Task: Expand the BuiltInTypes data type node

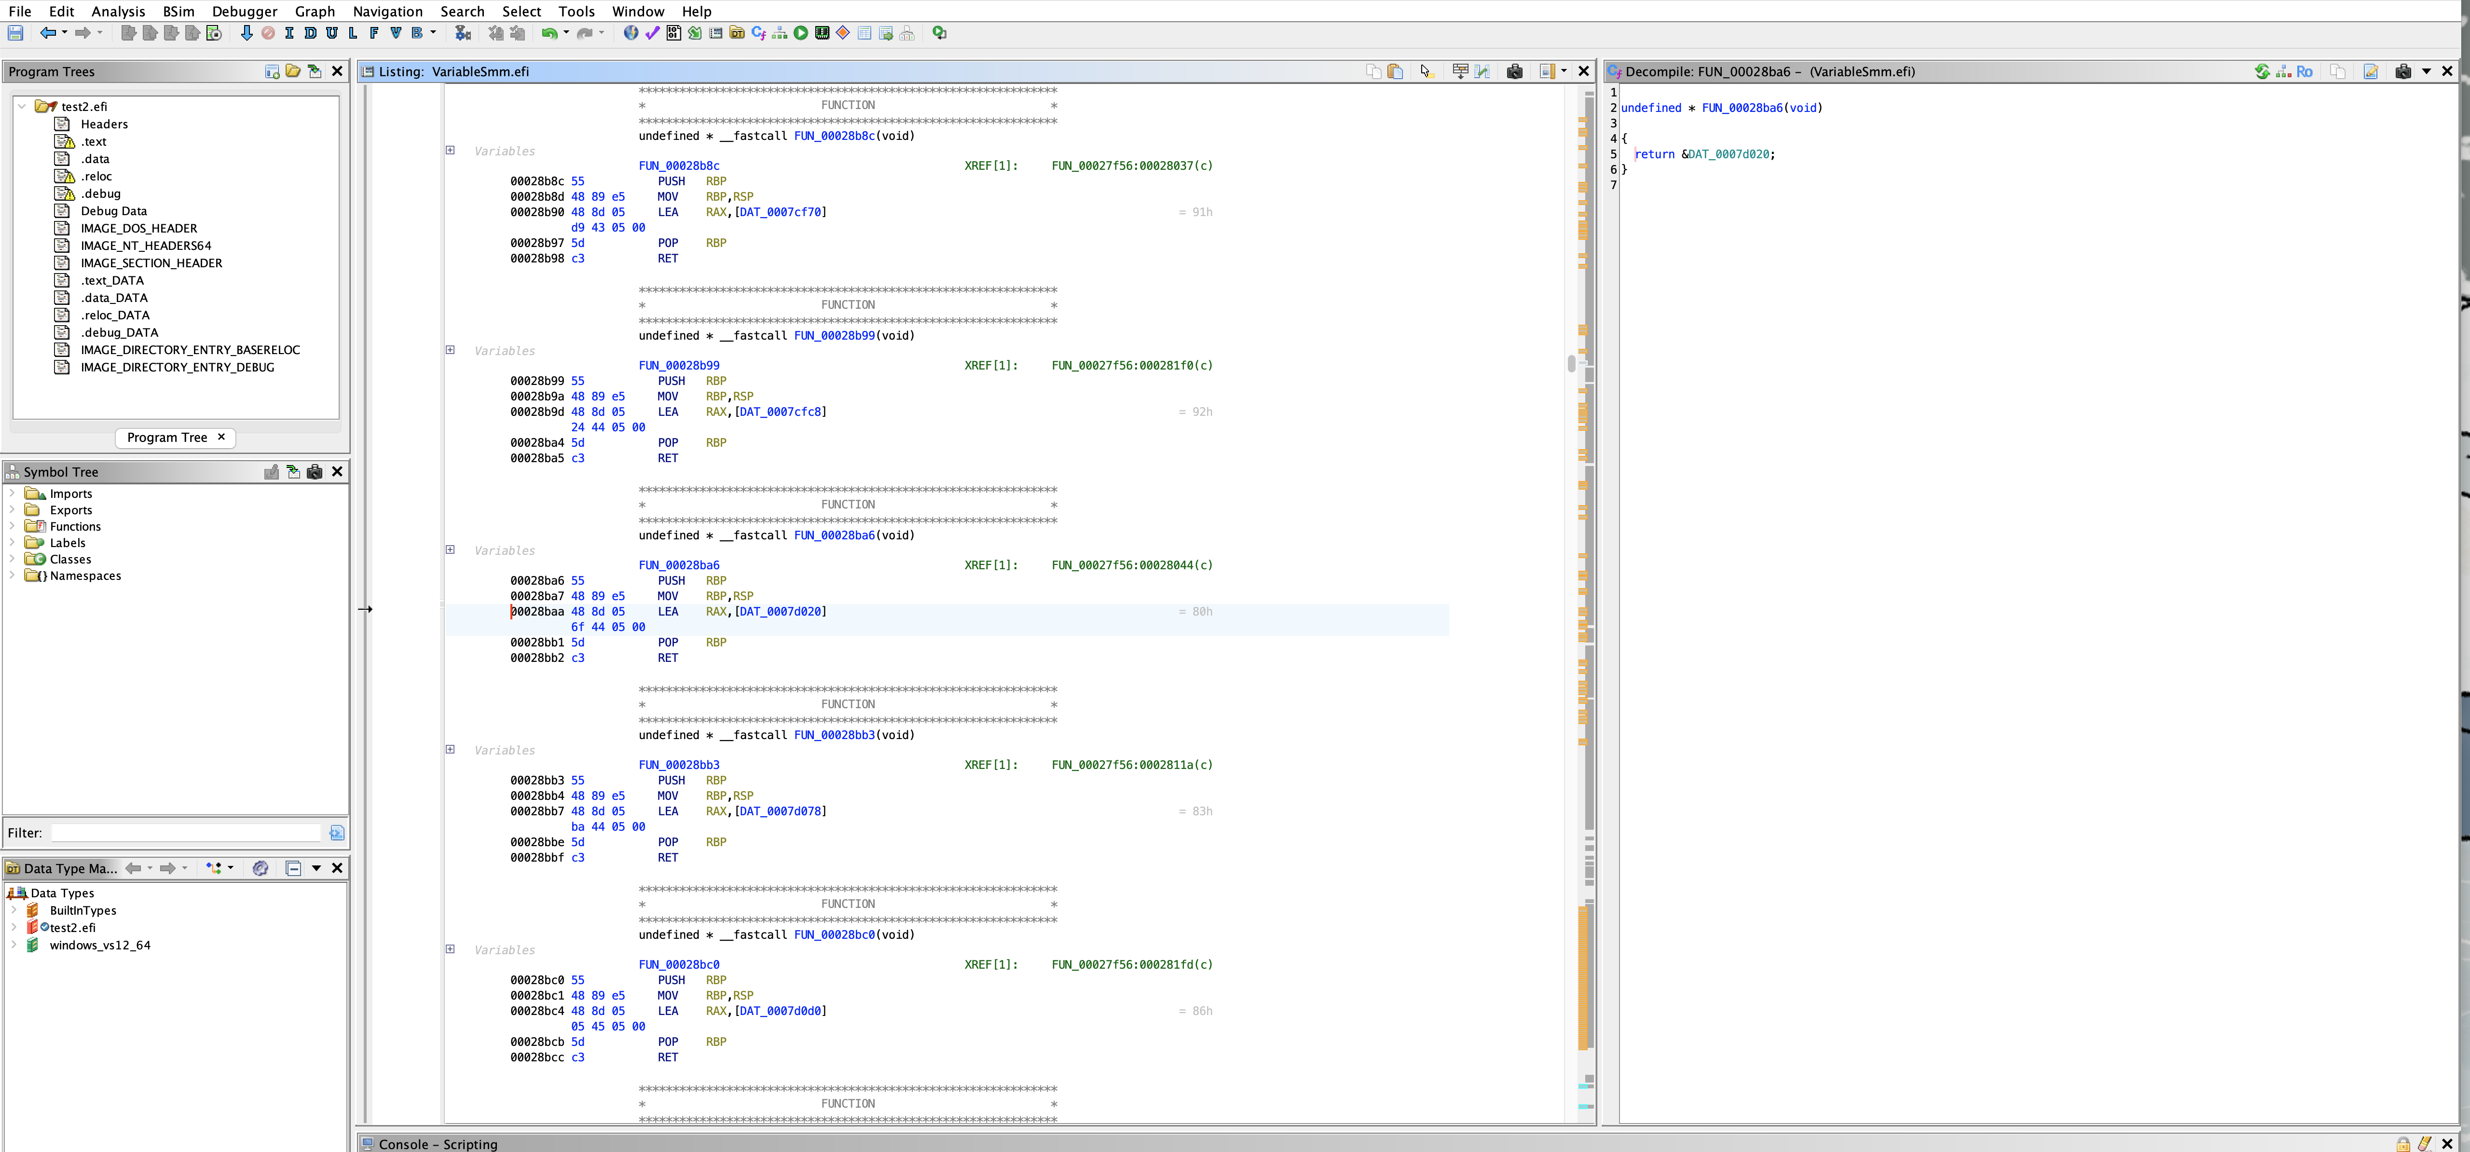Action: 14,910
